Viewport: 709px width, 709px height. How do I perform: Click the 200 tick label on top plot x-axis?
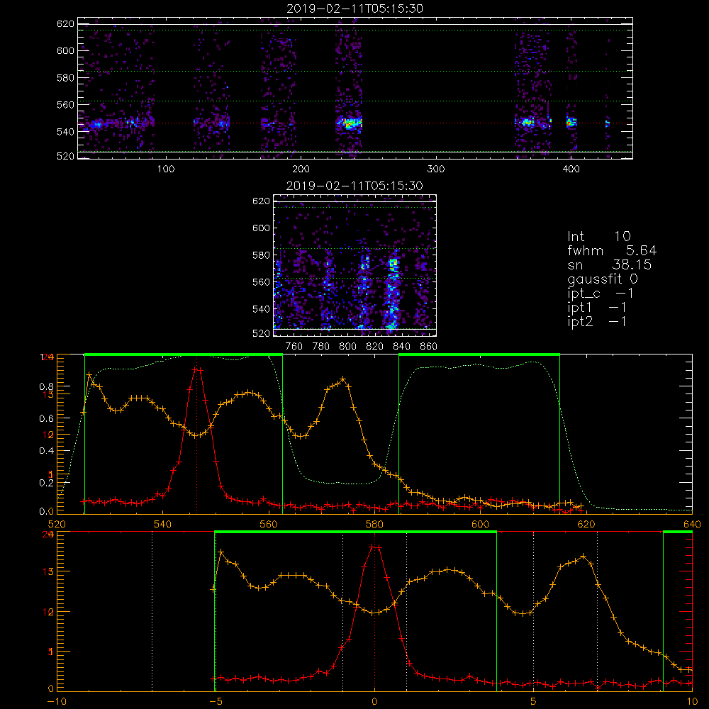click(x=301, y=169)
